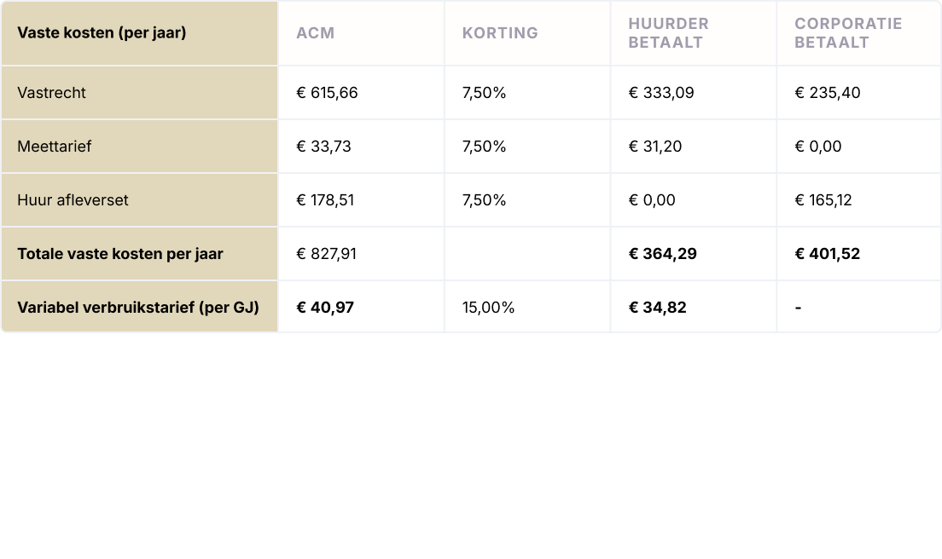Select the Meettarief 7,50% korting cell
The width and height of the screenshot is (942, 559).
(484, 147)
